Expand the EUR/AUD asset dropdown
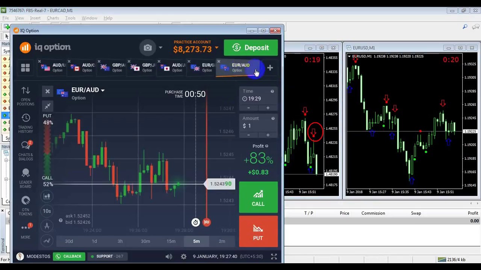The width and height of the screenshot is (481, 270). [x=103, y=90]
